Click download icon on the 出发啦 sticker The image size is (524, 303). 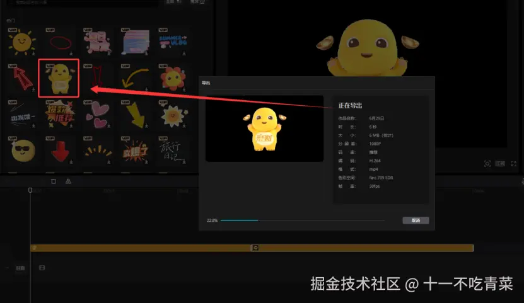(x=33, y=125)
